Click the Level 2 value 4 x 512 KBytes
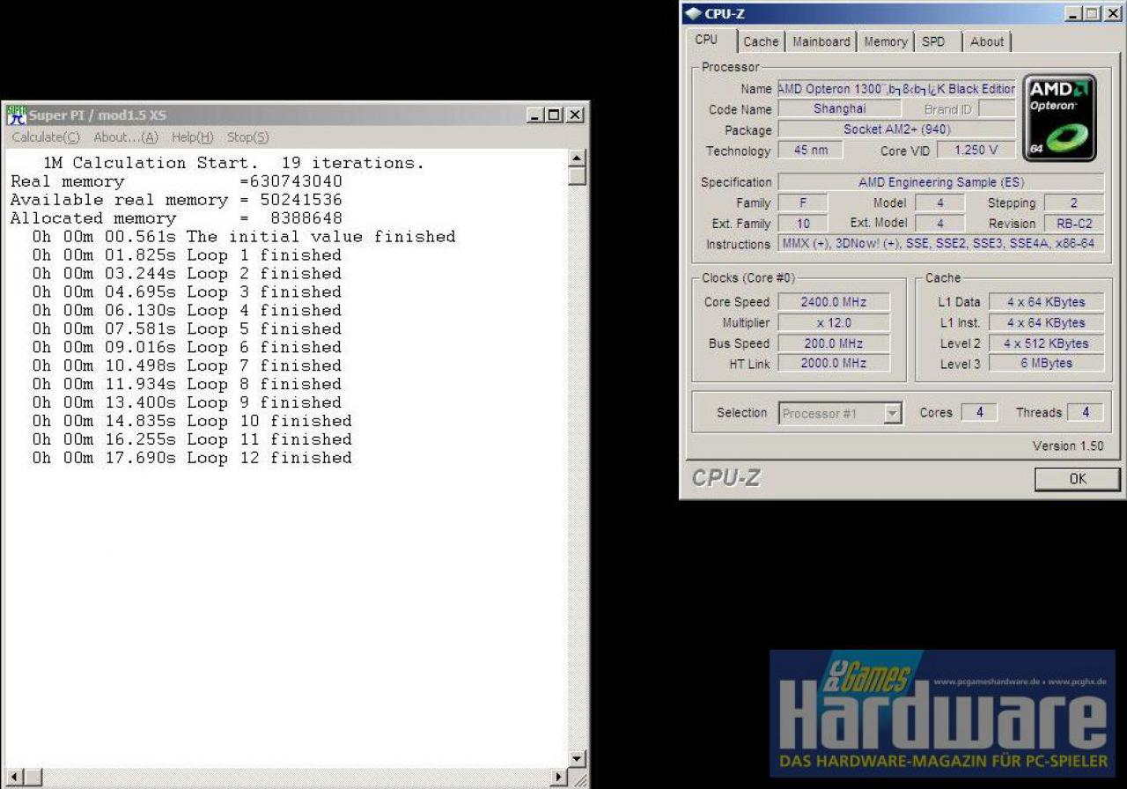The height and width of the screenshot is (789, 1127). tap(1047, 343)
